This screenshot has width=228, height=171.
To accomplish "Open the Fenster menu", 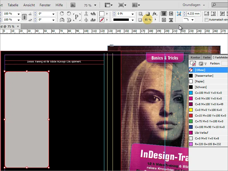I will (45, 5).
